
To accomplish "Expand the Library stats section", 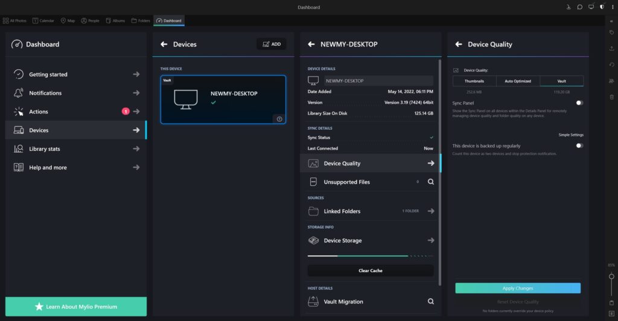I will coord(136,149).
